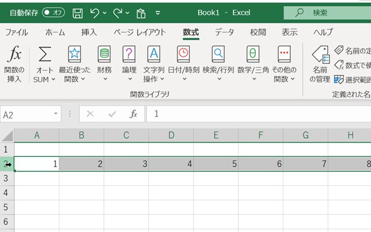Switch to the データ tab
Image resolution: width=371 pixels, height=232 pixels.
(x=225, y=32)
